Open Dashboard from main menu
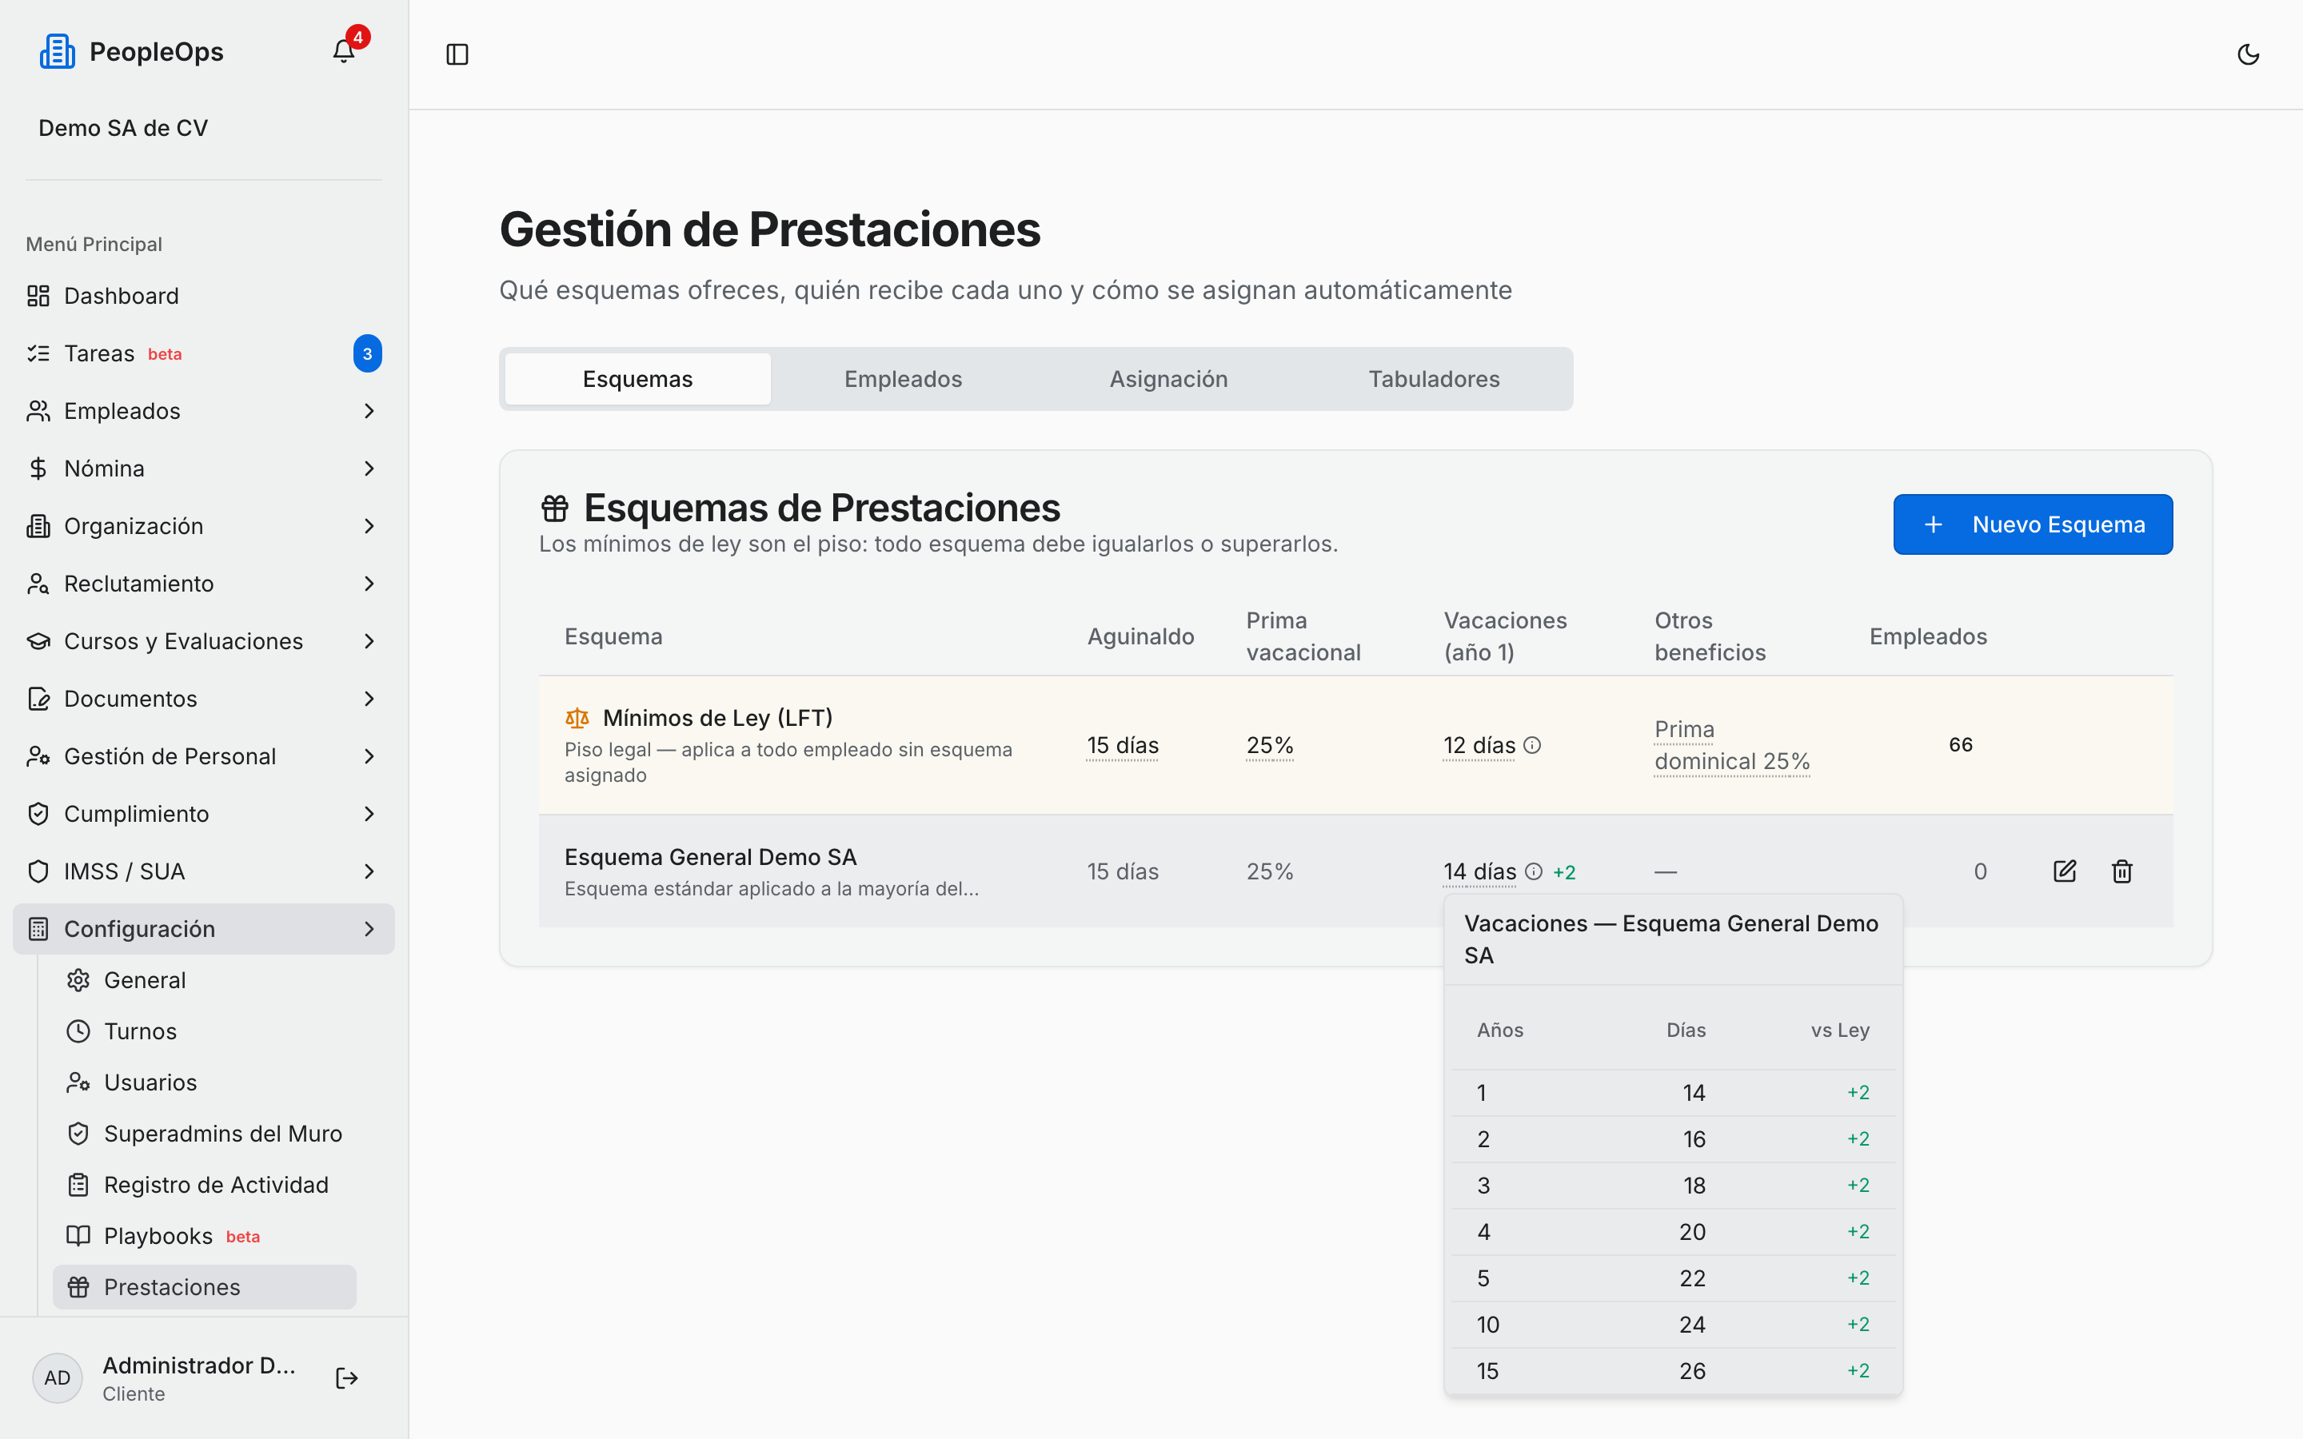This screenshot has height=1439, width=2303. tap(204, 296)
